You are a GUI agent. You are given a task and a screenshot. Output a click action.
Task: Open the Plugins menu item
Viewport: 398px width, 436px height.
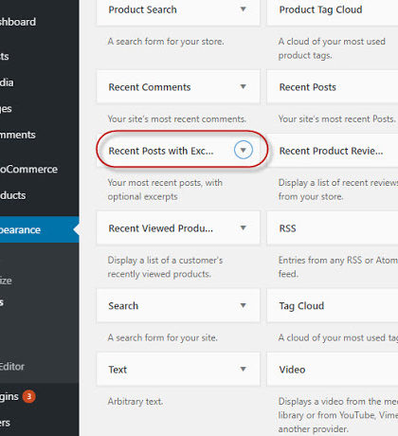(9, 396)
